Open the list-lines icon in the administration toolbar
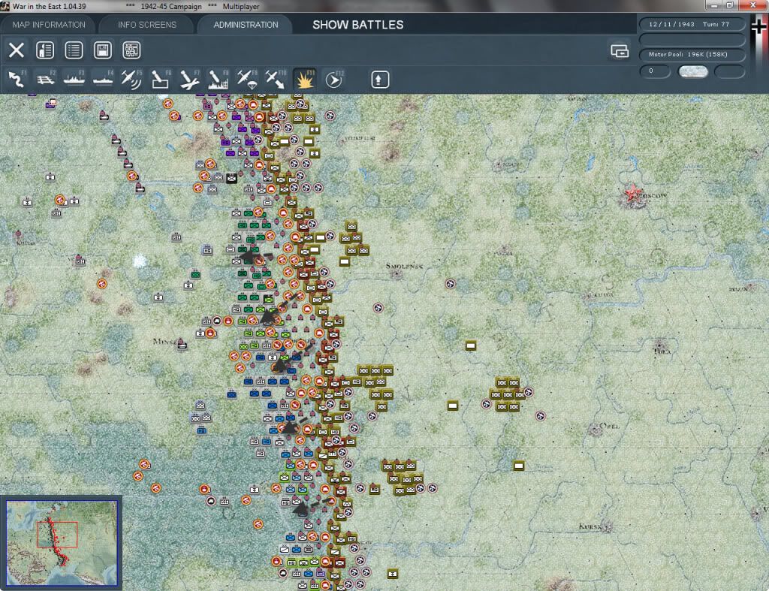Screen dimensions: 769x591 click(x=74, y=50)
